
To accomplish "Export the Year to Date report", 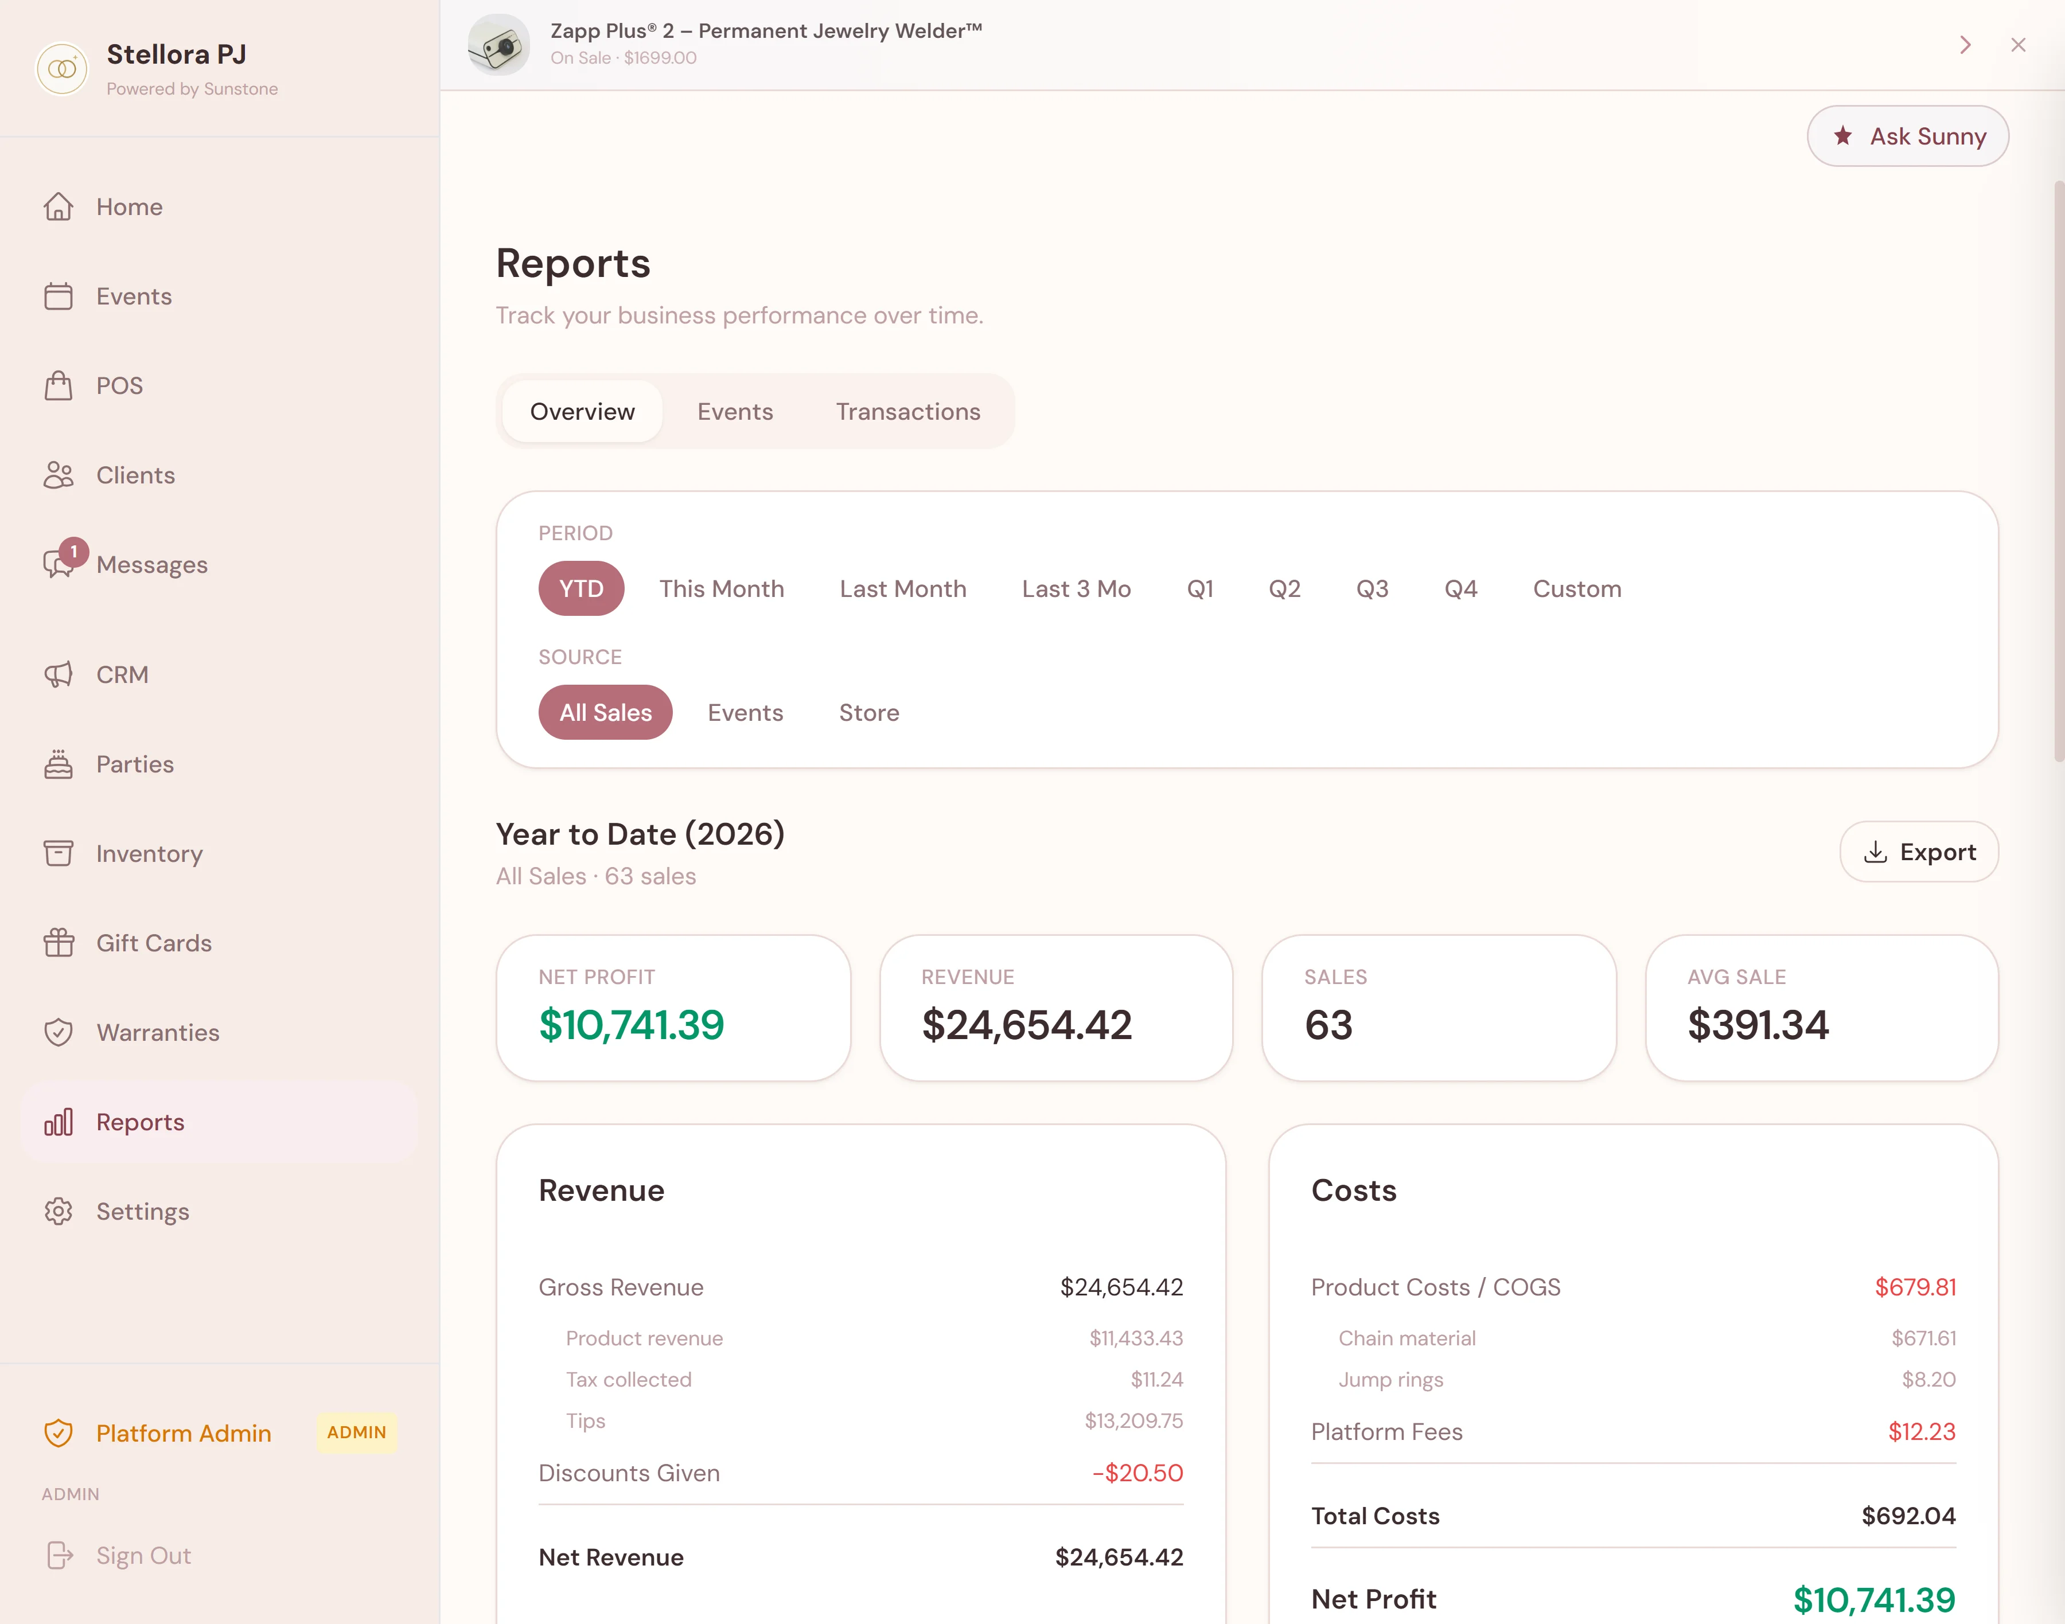I will [1919, 851].
